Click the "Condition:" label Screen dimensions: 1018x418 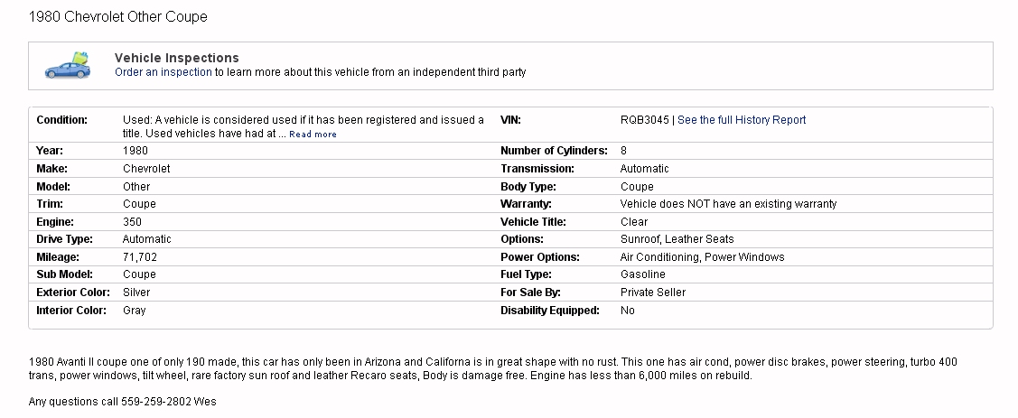click(x=61, y=120)
